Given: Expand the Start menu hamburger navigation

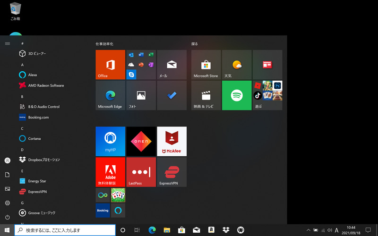Looking at the screenshot, I should click(8, 43).
